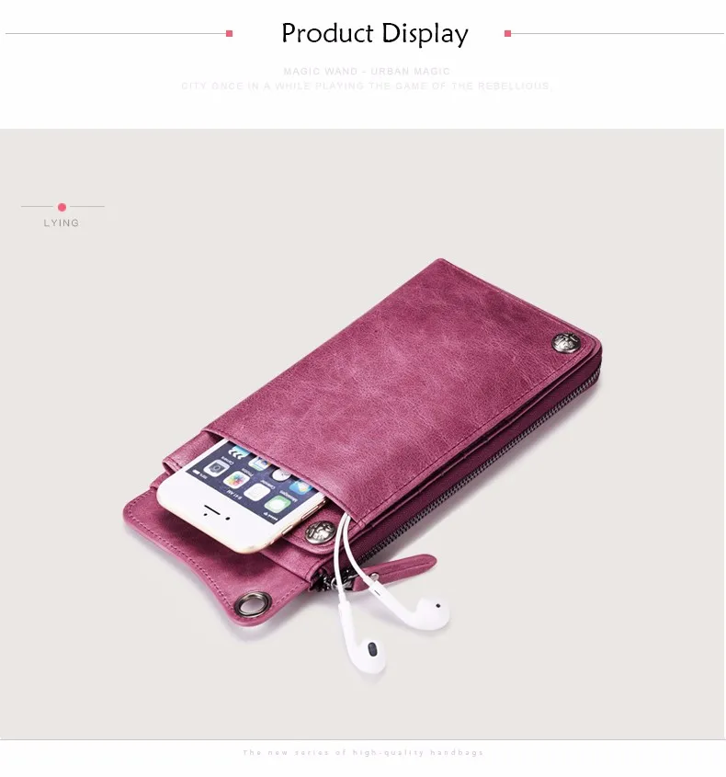This screenshot has width=726, height=777.
Task: Click the pink dot above the LYING label
Action: (62, 207)
